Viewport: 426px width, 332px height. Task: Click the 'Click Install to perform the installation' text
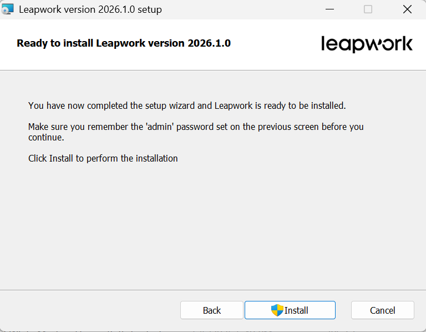(103, 158)
